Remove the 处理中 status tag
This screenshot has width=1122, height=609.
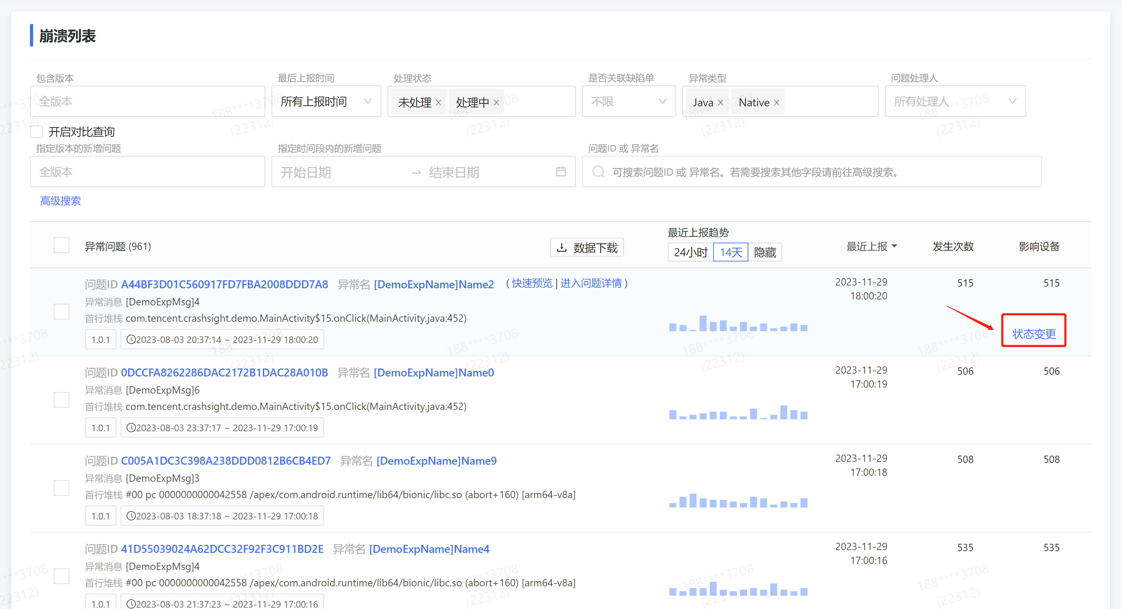[496, 103]
